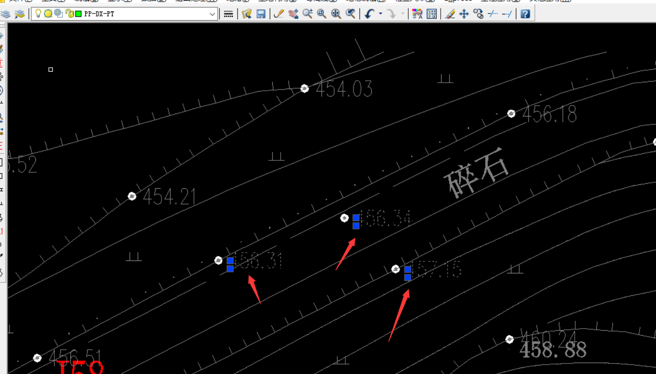Screen dimensions: 656x374
Task: Expand the PP-DX-PT layer dropdown
Action: pos(212,14)
